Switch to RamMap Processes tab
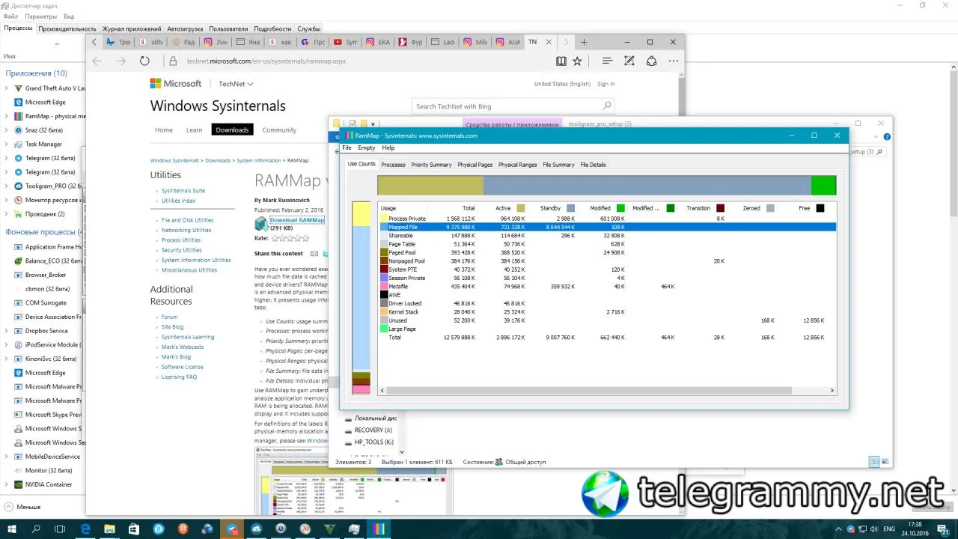Image resolution: width=958 pixels, height=539 pixels. [x=393, y=165]
